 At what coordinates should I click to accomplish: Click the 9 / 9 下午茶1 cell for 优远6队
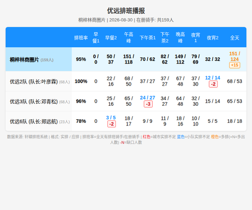coord(148,121)
